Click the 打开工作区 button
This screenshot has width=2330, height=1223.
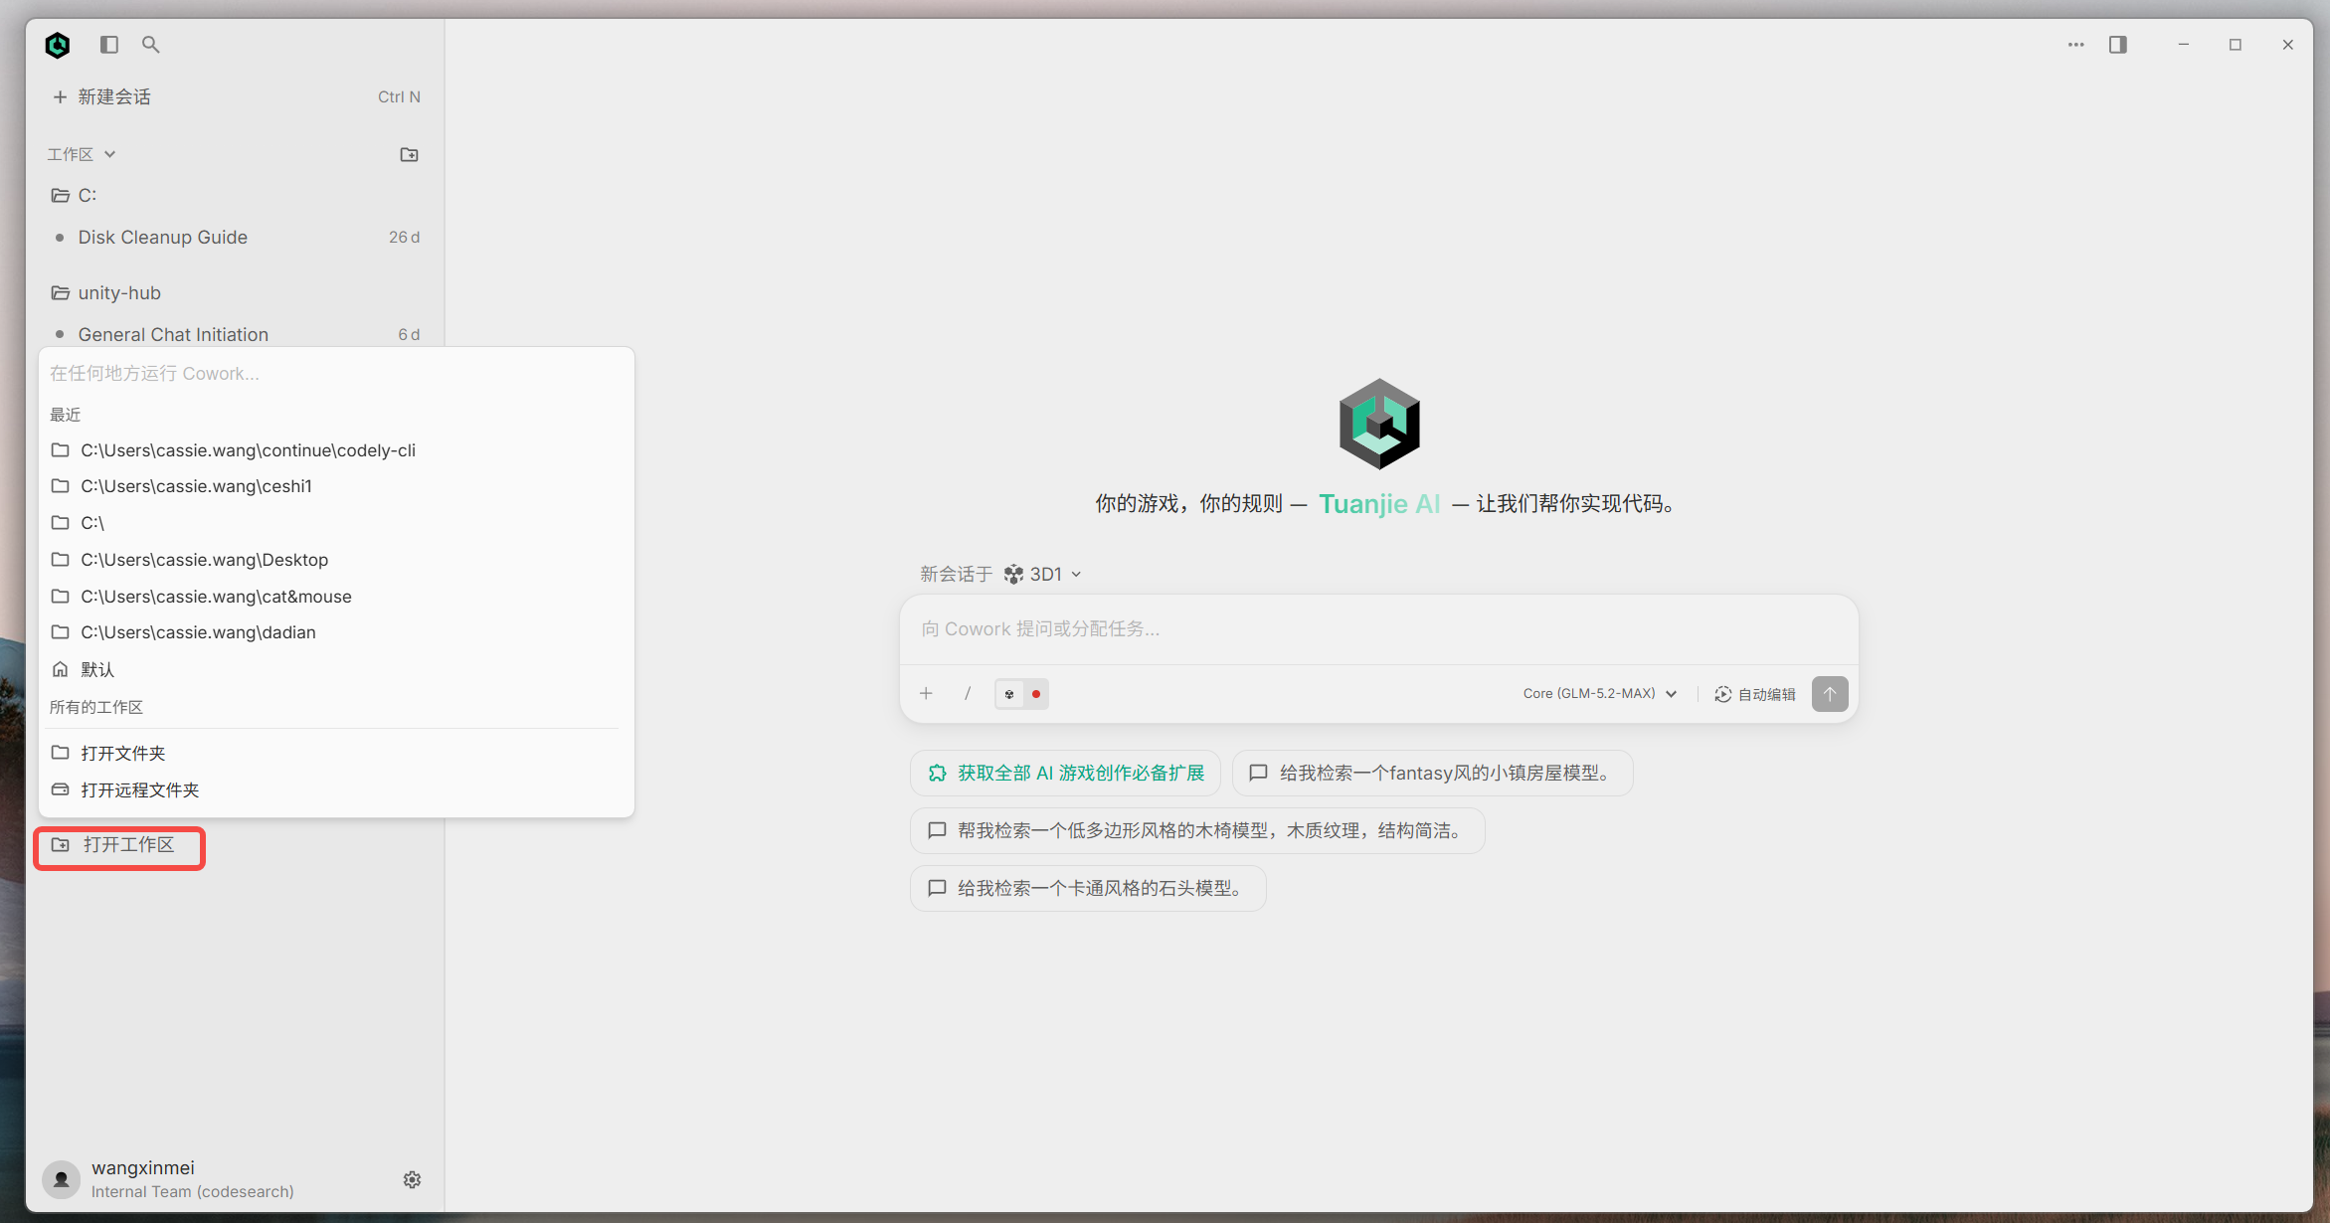[x=119, y=845]
